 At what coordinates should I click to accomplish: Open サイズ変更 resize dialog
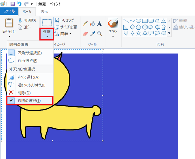[66, 27]
